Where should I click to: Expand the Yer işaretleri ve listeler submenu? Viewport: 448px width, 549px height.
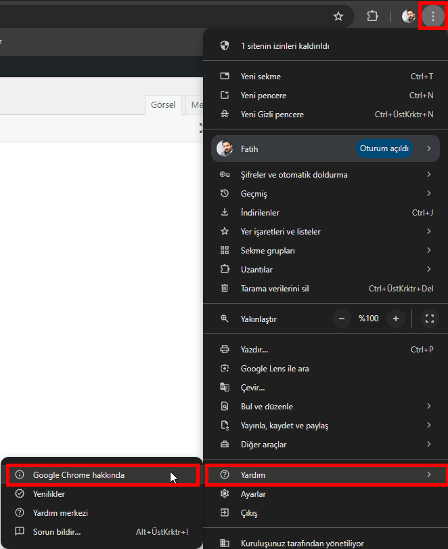pyautogui.click(x=429, y=232)
